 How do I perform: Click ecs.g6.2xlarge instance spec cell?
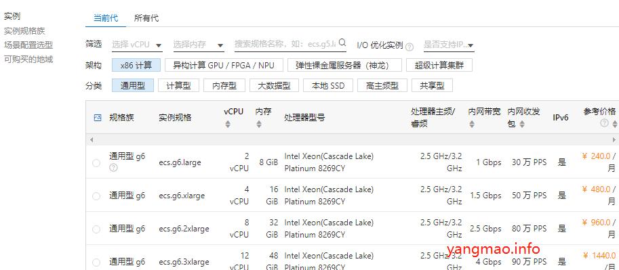184,229
